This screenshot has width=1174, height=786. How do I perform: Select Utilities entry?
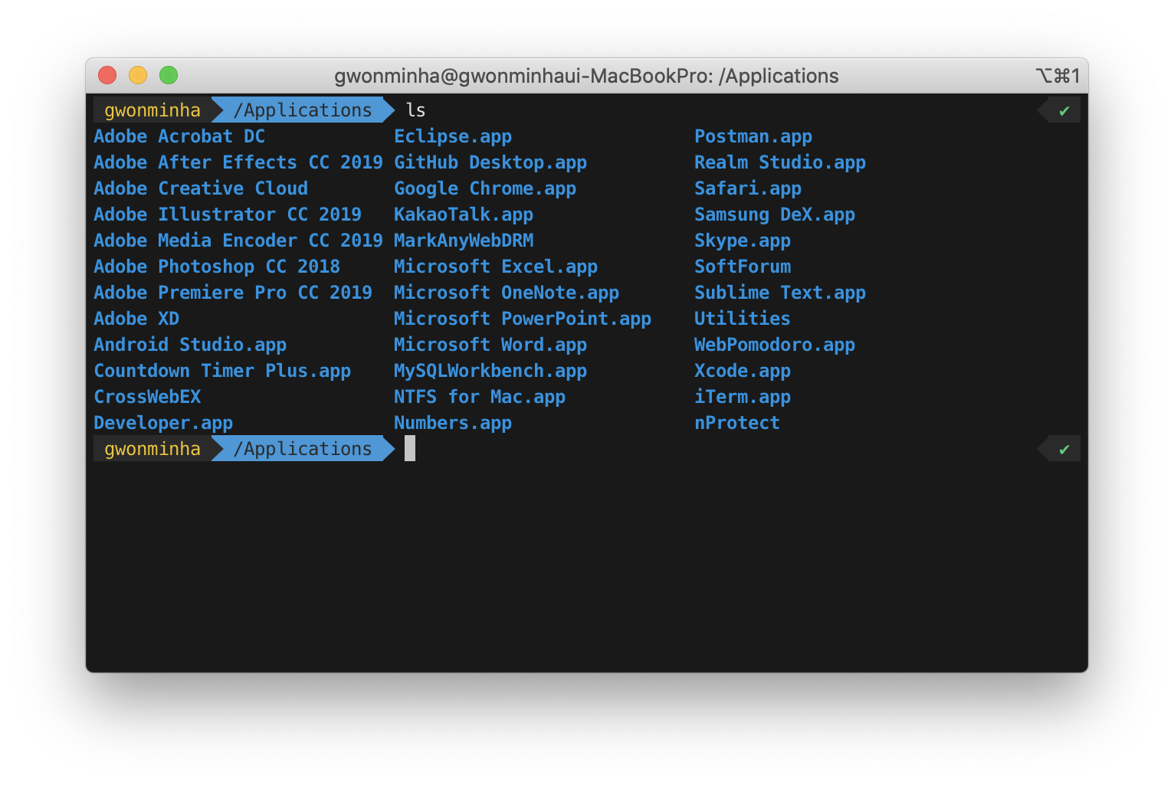(743, 319)
